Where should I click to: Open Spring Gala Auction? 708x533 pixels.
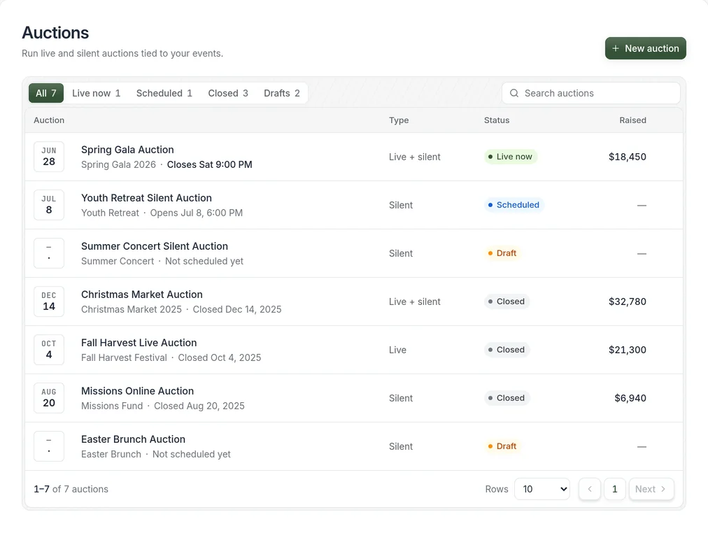(x=127, y=150)
